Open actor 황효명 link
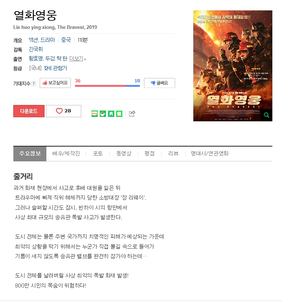 (x=36, y=58)
